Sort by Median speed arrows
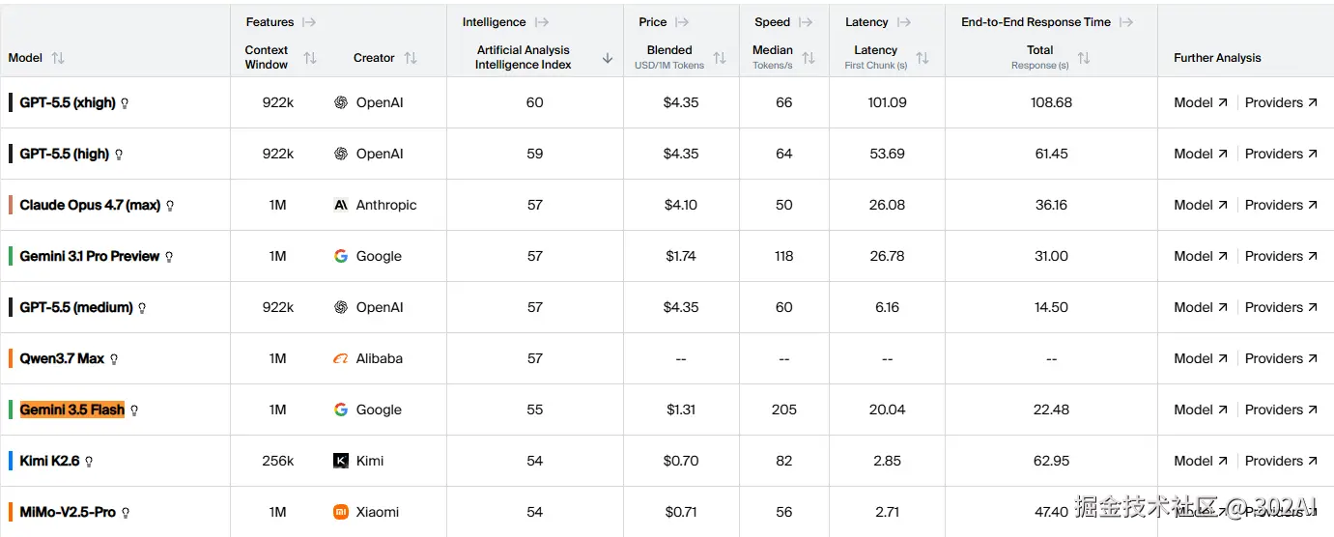Screen dimensions: 1334x537 (x=809, y=58)
